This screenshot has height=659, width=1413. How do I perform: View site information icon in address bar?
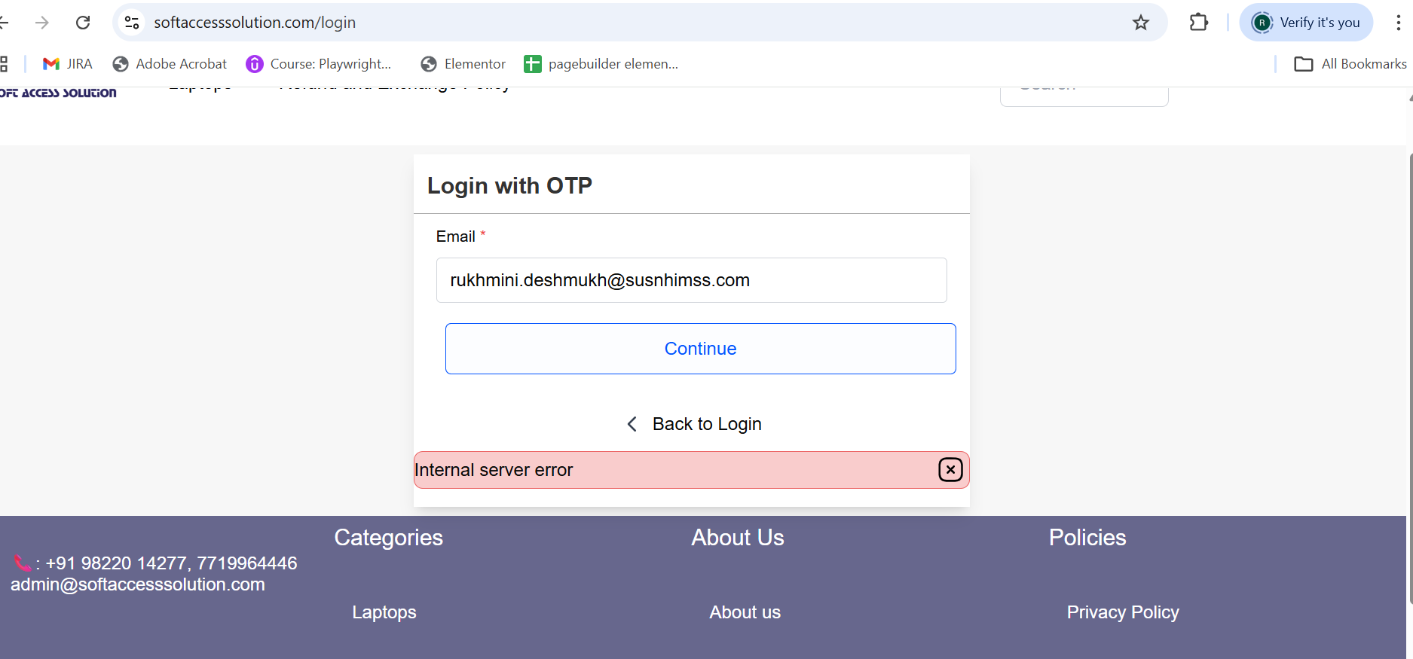[132, 23]
